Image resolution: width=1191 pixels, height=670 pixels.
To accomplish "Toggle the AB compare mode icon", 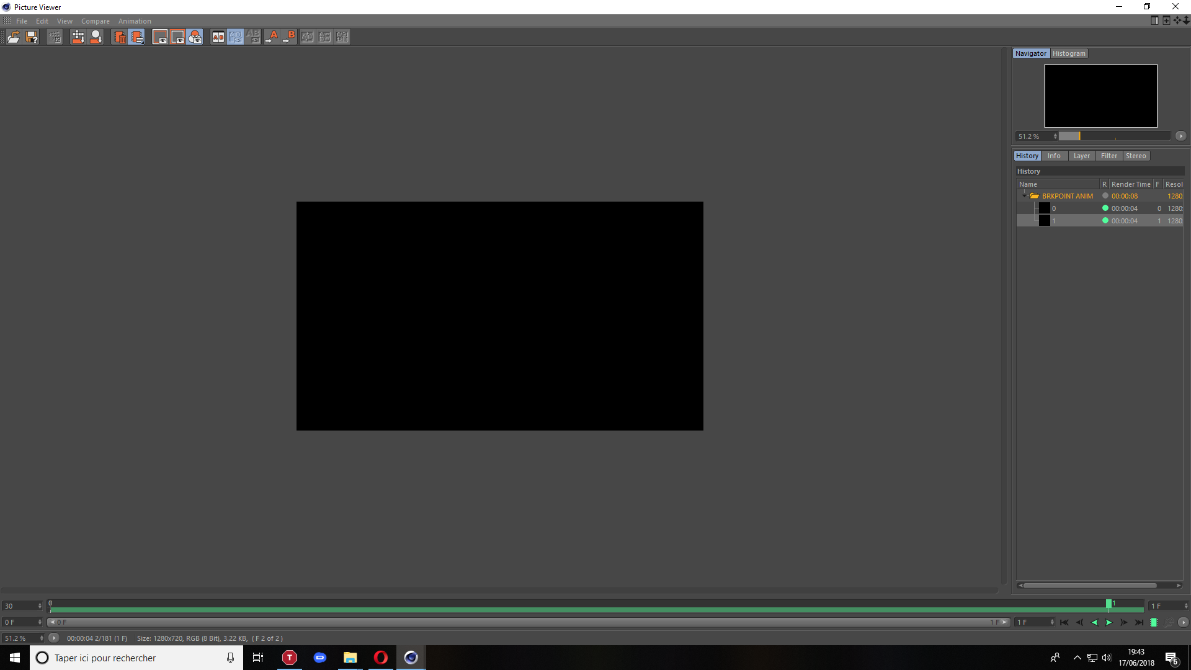I will (218, 37).
